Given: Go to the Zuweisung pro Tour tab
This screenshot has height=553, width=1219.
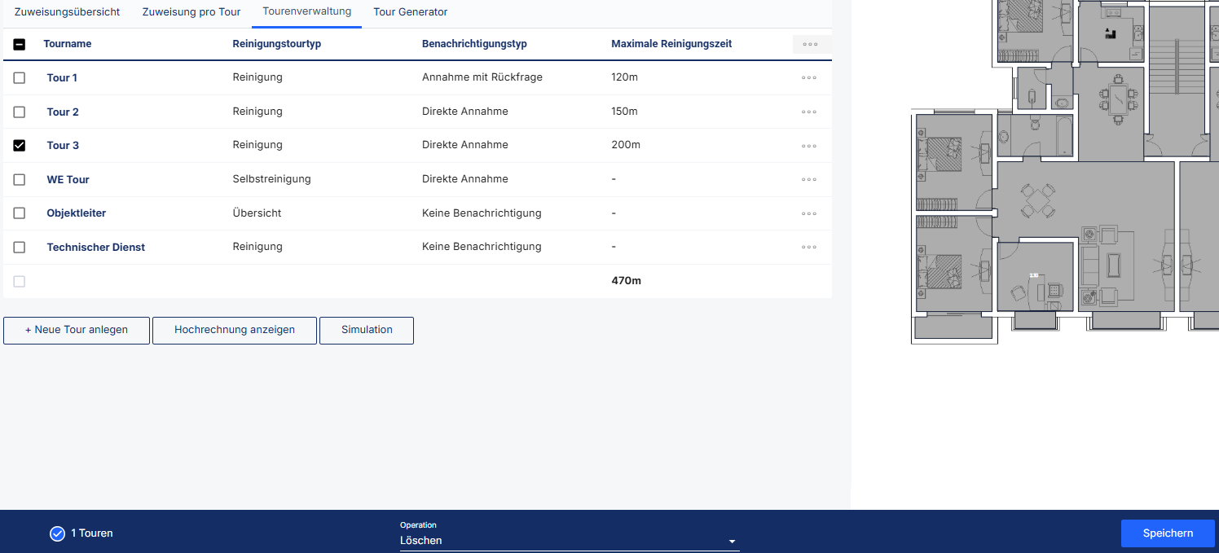Looking at the screenshot, I should (x=191, y=12).
